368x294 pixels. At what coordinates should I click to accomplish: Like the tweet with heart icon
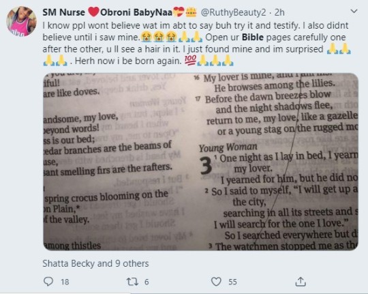216,282
